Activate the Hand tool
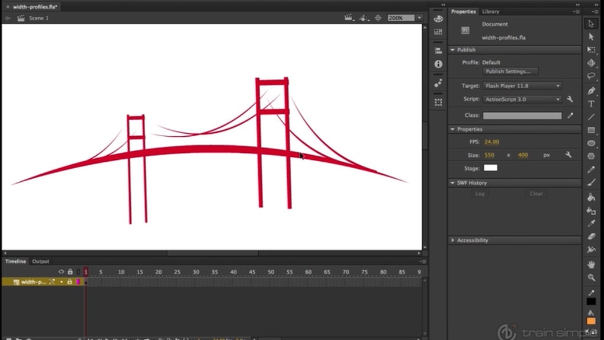Screen dimensions: 604x340 pyautogui.click(x=591, y=264)
